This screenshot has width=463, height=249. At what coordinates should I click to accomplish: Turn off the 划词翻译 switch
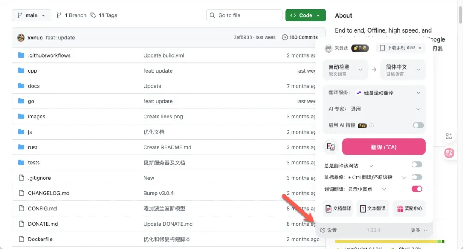416,189
